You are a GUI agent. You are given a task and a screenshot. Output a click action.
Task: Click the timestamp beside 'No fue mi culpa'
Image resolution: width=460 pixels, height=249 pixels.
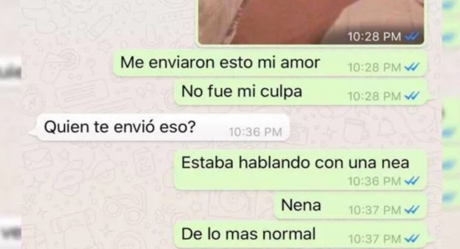pos(375,96)
